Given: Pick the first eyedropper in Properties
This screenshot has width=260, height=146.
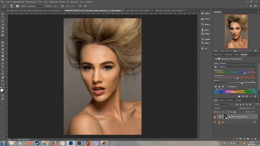Looking at the screenshot, I should (x=216, y=86).
